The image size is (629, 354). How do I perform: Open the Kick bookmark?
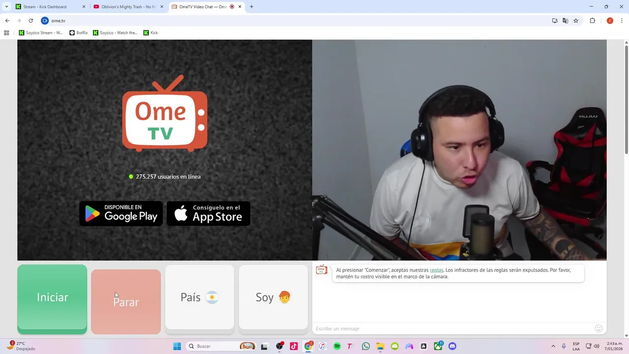coord(151,33)
